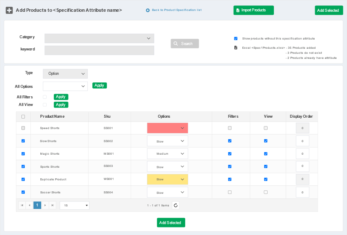347x235 pixels.
Task: Enable the Filters checkbox for Soccer Shorts
Action: click(x=229, y=192)
